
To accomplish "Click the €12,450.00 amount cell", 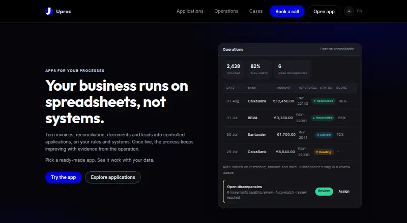I will [x=283, y=101].
